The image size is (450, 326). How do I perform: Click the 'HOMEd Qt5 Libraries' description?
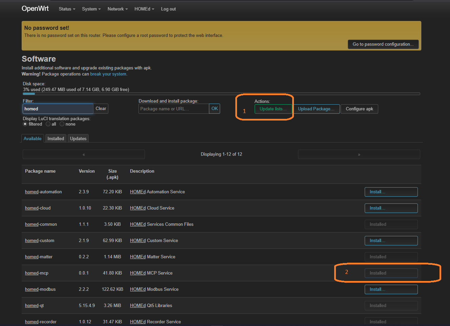pos(151,306)
